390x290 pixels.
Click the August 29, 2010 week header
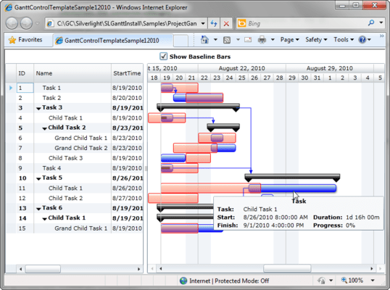coord(330,68)
